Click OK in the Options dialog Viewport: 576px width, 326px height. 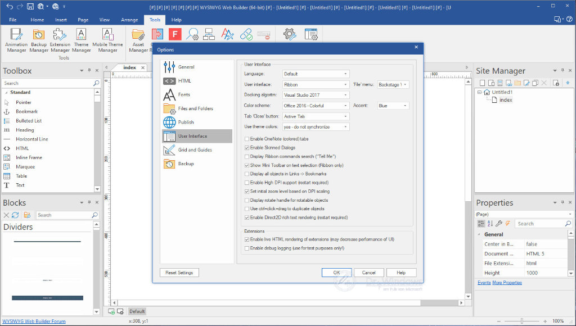point(336,273)
